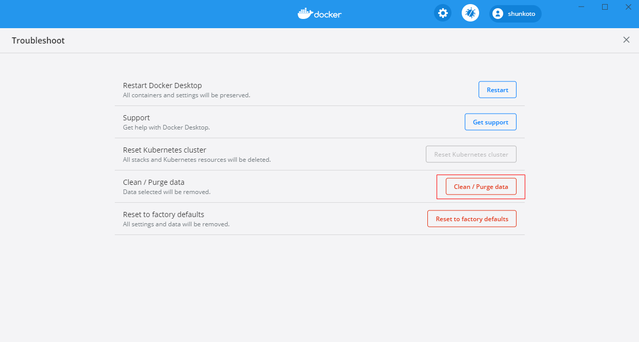Click the Get support button
The height and width of the screenshot is (342, 639).
[490, 122]
